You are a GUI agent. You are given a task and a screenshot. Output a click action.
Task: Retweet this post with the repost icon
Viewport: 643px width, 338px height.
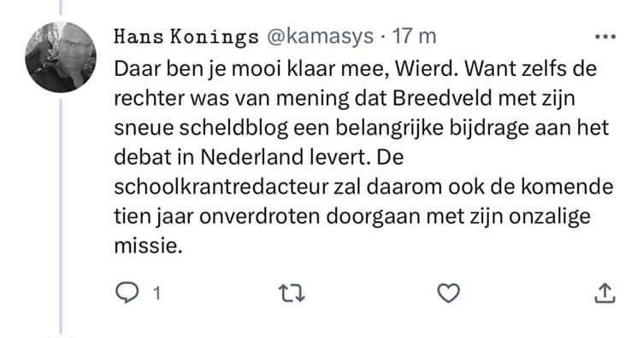(292, 294)
